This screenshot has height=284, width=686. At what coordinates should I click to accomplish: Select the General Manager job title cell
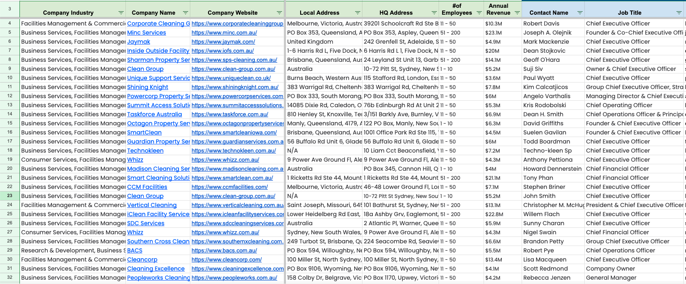[635, 278]
